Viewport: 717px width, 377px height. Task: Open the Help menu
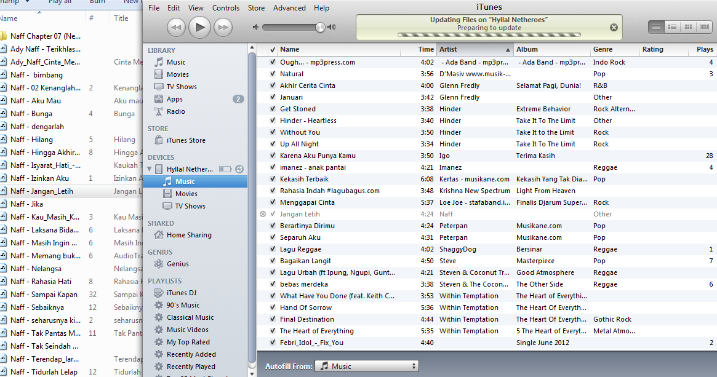tap(321, 8)
